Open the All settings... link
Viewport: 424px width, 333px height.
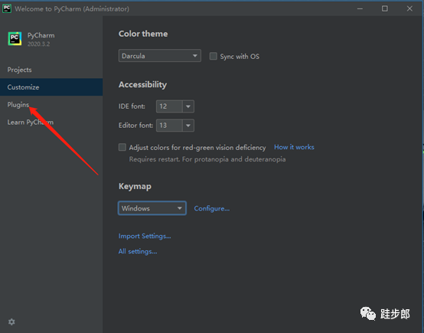coord(138,252)
